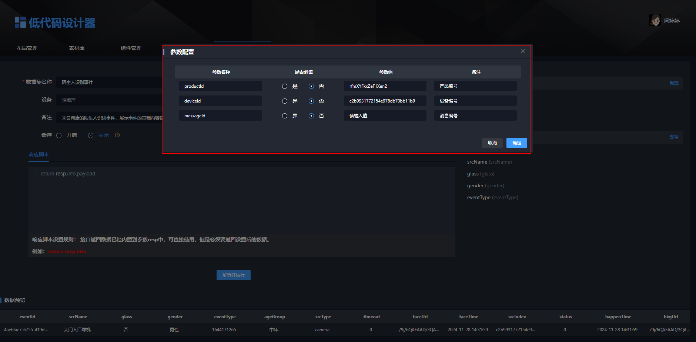The width and height of the screenshot is (696, 342).
Task: Select 否 for messageId required
Action: (311, 116)
